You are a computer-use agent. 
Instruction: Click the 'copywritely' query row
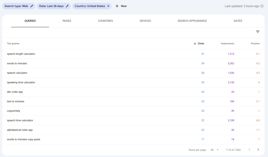pos(14,111)
